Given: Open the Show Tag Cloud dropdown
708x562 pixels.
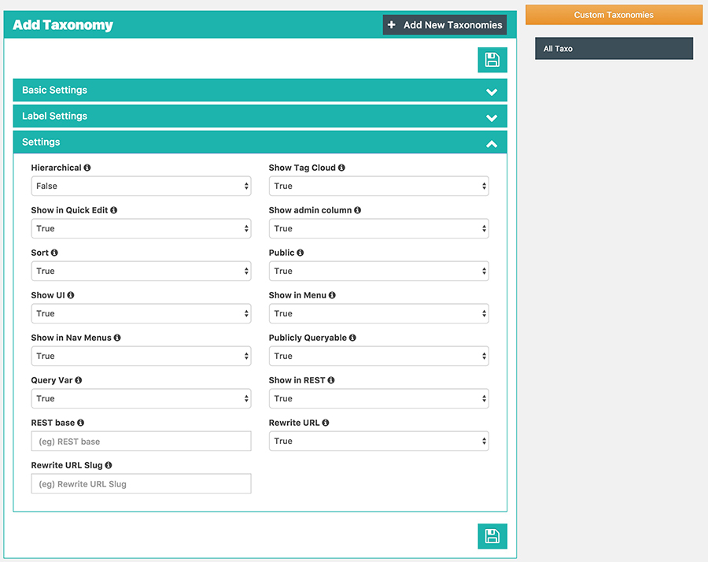Looking at the screenshot, I should [x=379, y=186].
